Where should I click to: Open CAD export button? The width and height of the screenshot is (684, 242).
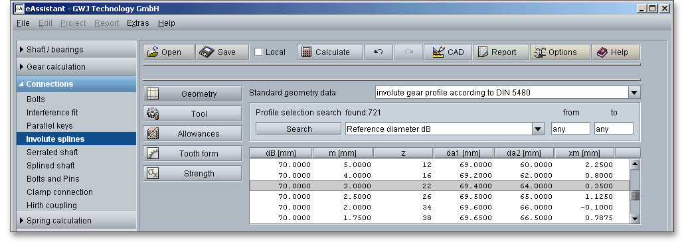pos(448,52)
